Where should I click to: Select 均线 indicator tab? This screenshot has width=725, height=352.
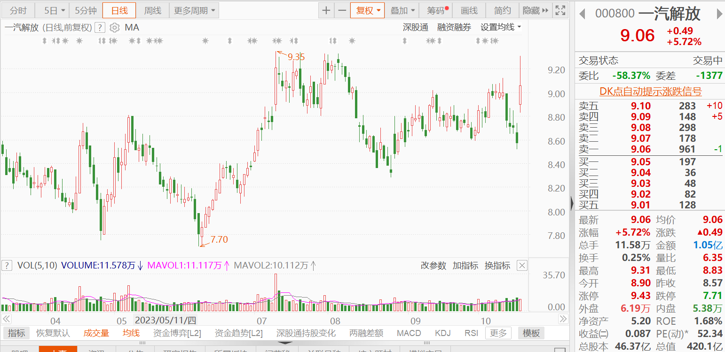[x=131, y=333]
